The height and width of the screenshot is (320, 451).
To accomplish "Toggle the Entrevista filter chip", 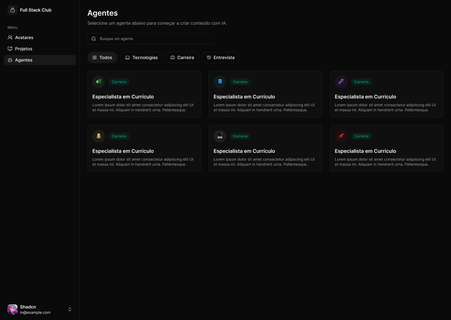I will 220,57.
